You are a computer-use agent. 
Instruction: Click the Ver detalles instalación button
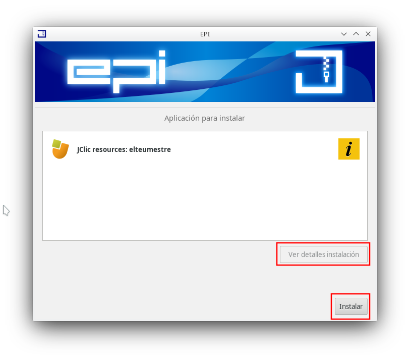[323, 254]
